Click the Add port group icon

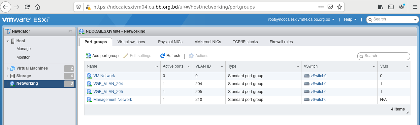click(x=88, y=56)
